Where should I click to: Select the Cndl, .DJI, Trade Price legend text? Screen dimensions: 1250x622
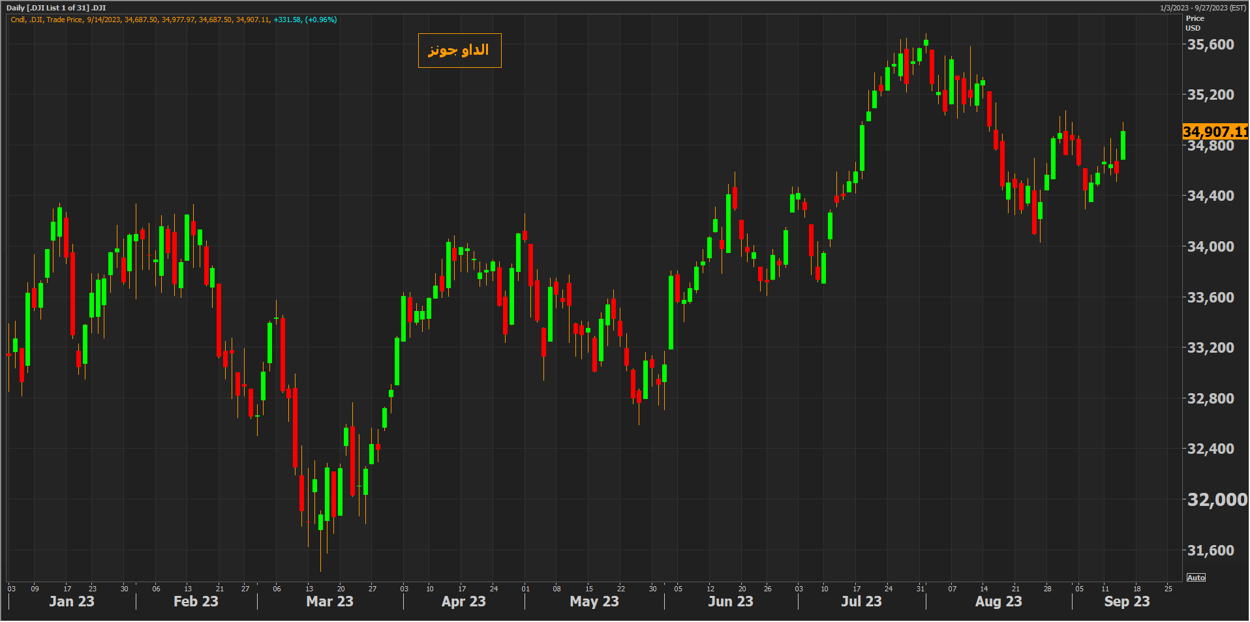pyautogui.click(x=46, y=20)
